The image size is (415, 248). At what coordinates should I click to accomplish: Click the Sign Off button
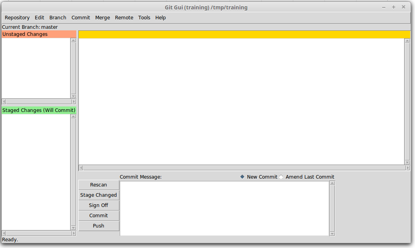click(99, 205)
